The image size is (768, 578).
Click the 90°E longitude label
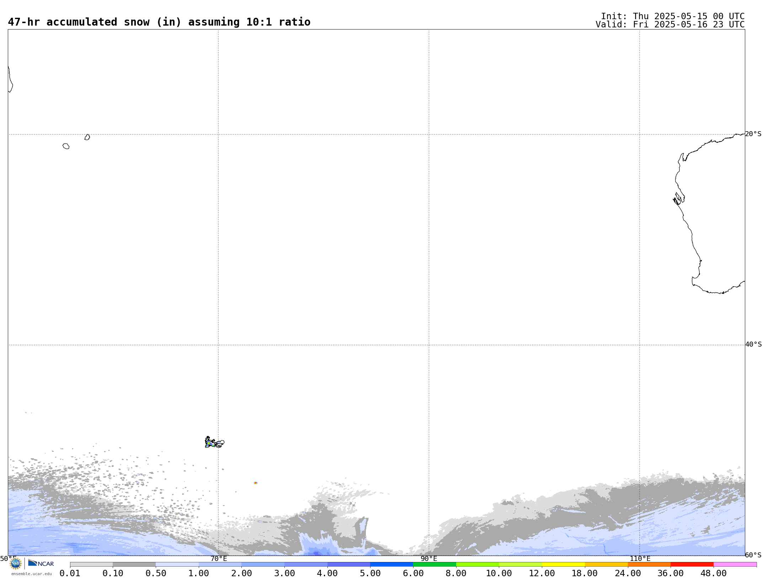(429, 558)
